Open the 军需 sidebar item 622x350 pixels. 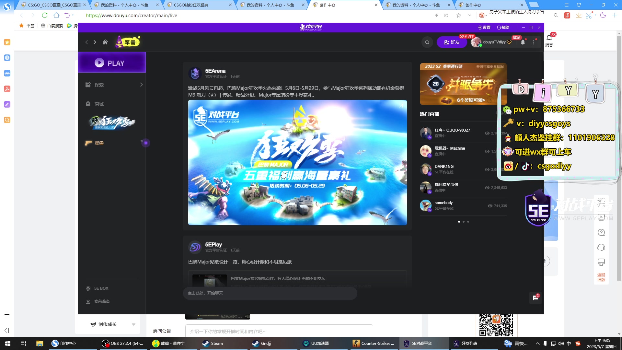coord(99,143)
